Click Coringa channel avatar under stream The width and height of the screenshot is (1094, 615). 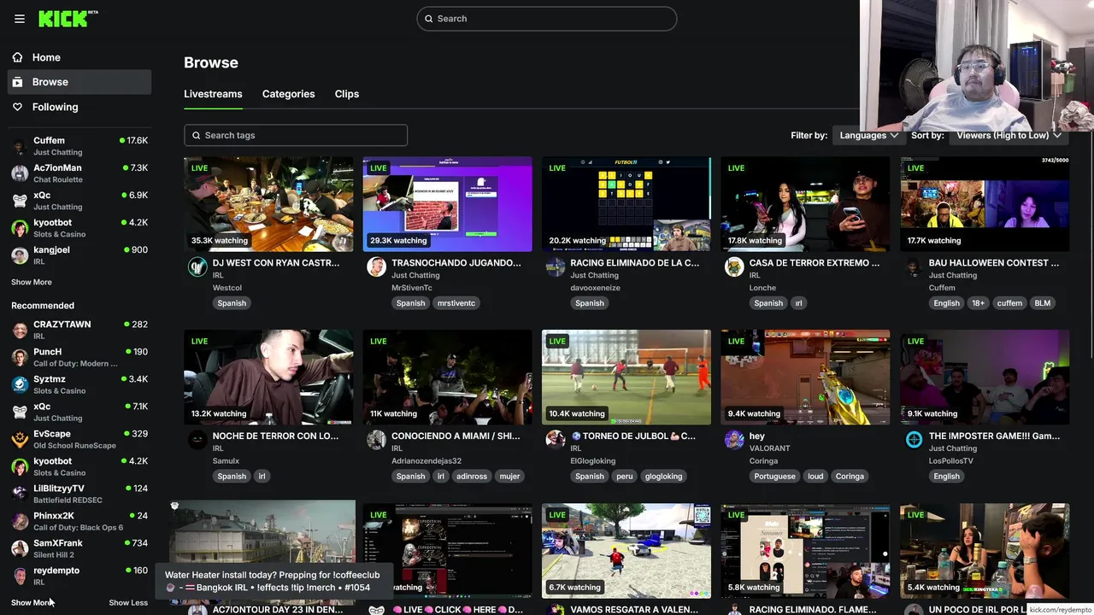734,440
